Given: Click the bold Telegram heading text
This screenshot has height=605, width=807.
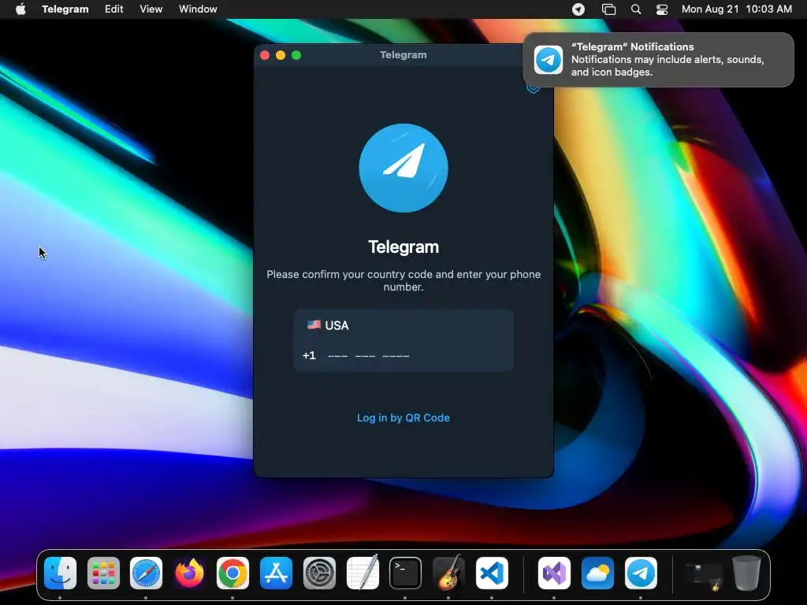Looking at the screenshot, I should coord(403,247).
